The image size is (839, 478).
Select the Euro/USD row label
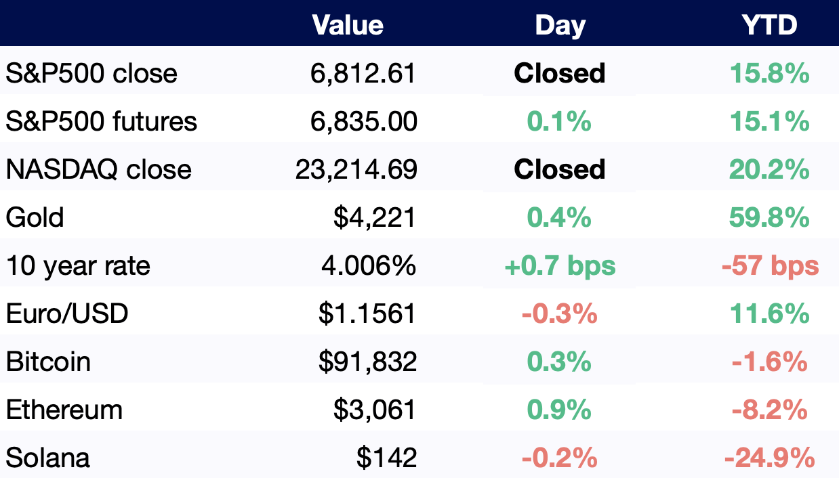point(67,314)
